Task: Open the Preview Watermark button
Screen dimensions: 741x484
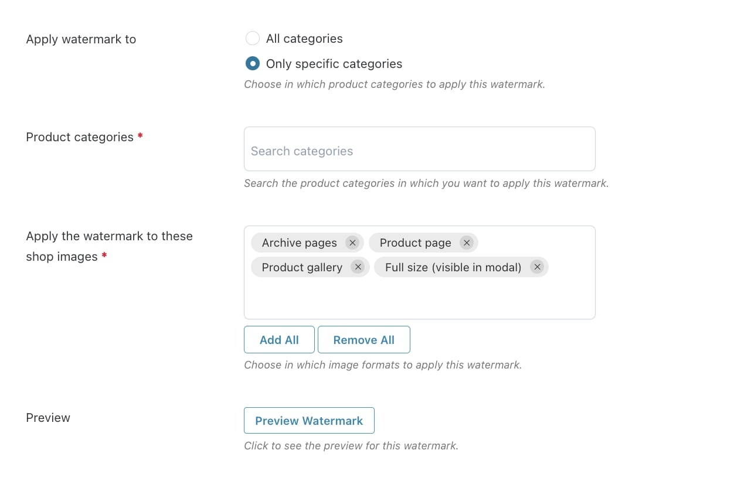Action: click(x=309, y=421)
